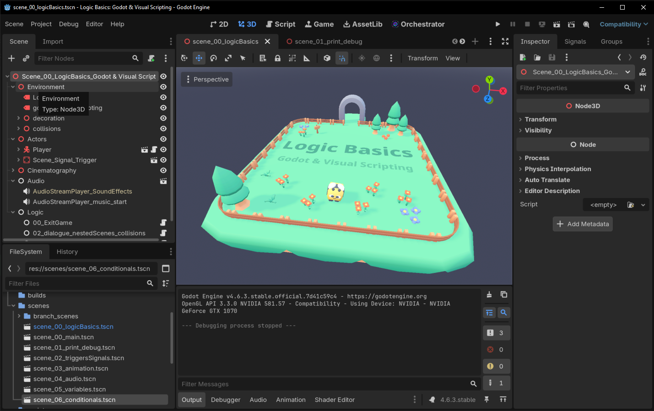
Task: Open the Debug menu
Action: pos(69,24)
